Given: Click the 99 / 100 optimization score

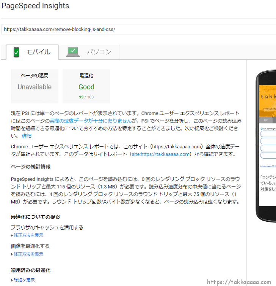Looking at the screenshot, I should pos(86,97).
